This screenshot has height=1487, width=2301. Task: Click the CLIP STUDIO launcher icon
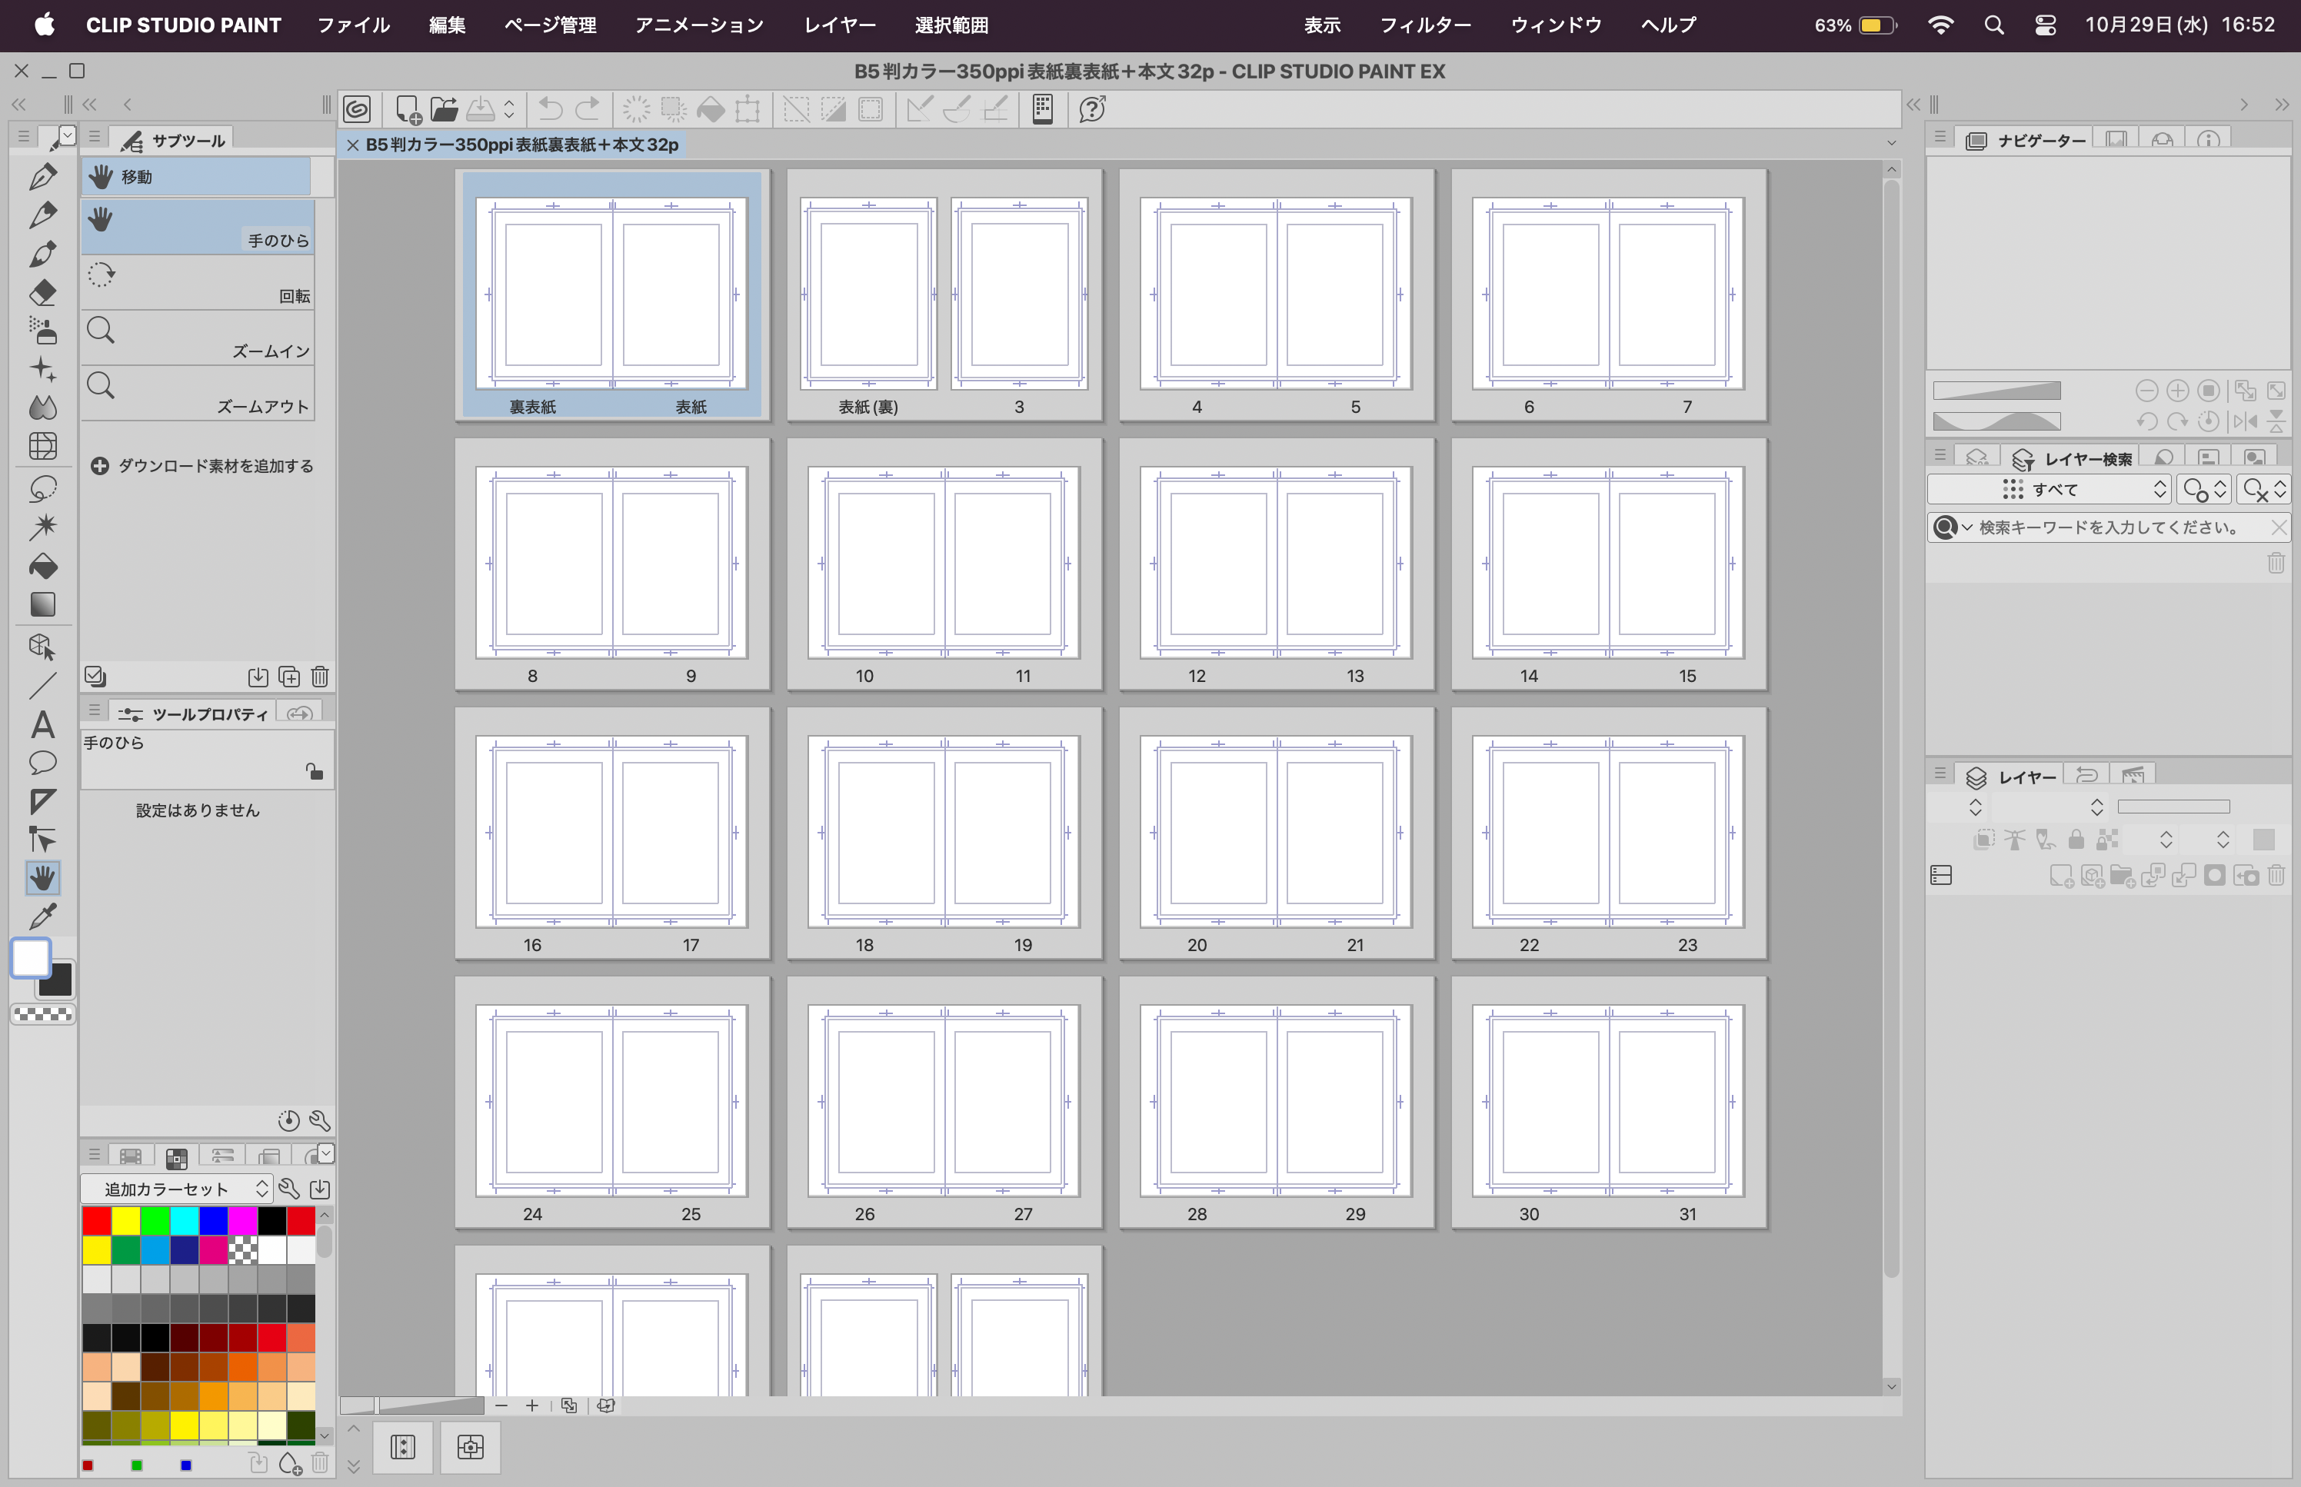point(358,109)
